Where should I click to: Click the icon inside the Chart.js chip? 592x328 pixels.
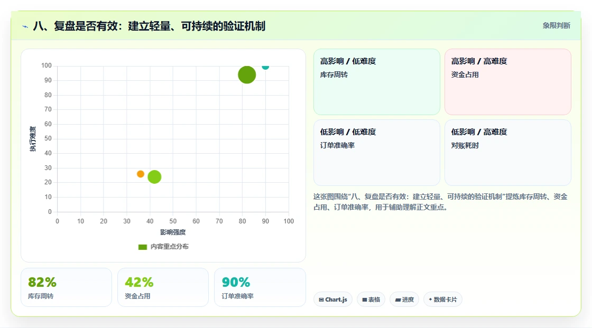(321, 299)
